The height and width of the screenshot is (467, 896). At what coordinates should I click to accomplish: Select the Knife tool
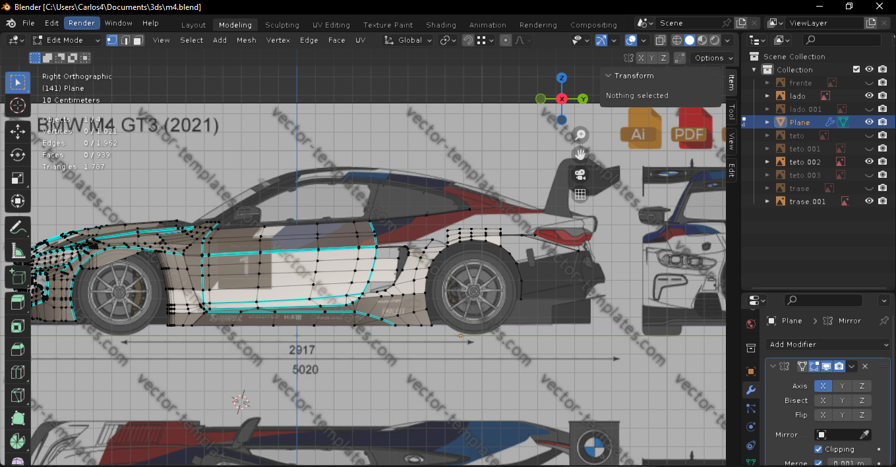coord(18,395)
